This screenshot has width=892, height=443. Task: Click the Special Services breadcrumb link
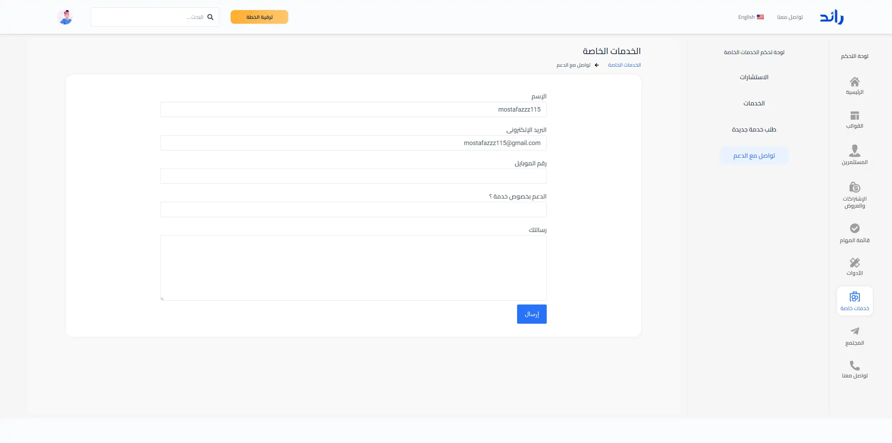[624, 65]
